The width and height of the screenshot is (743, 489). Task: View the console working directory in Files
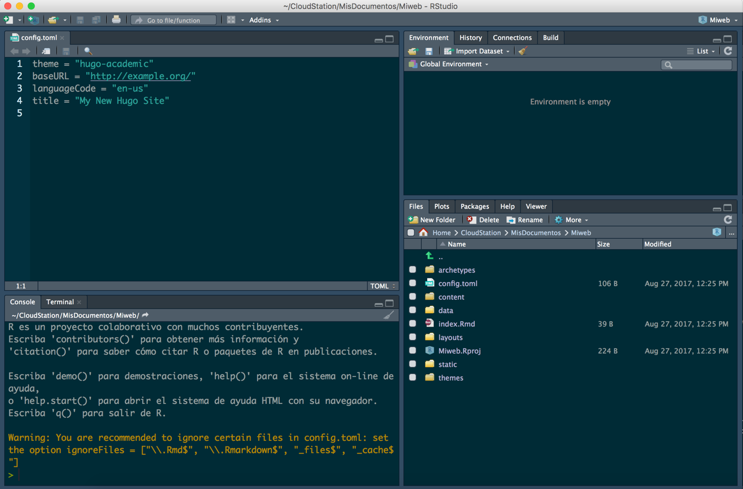[145, 315]
